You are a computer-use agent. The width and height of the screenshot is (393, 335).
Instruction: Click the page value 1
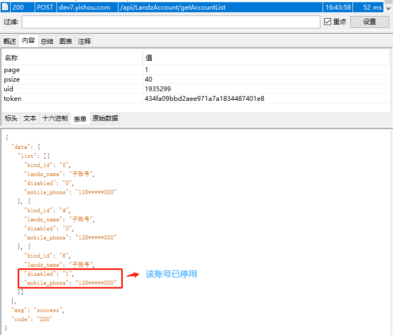pos(146,70)
